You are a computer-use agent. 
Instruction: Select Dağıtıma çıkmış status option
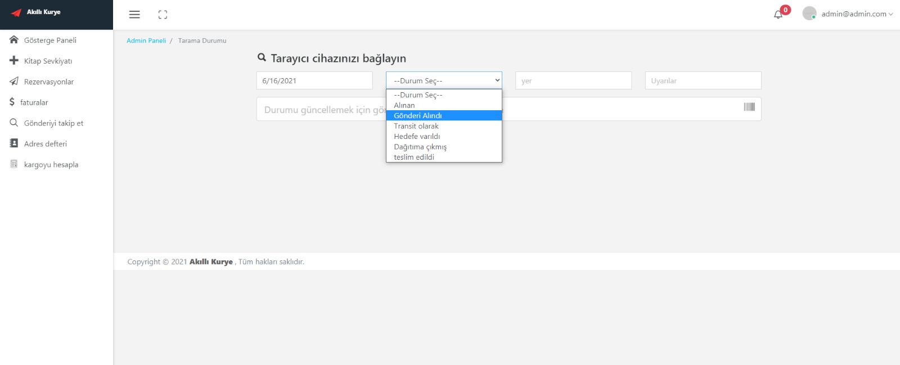(444, 147)
